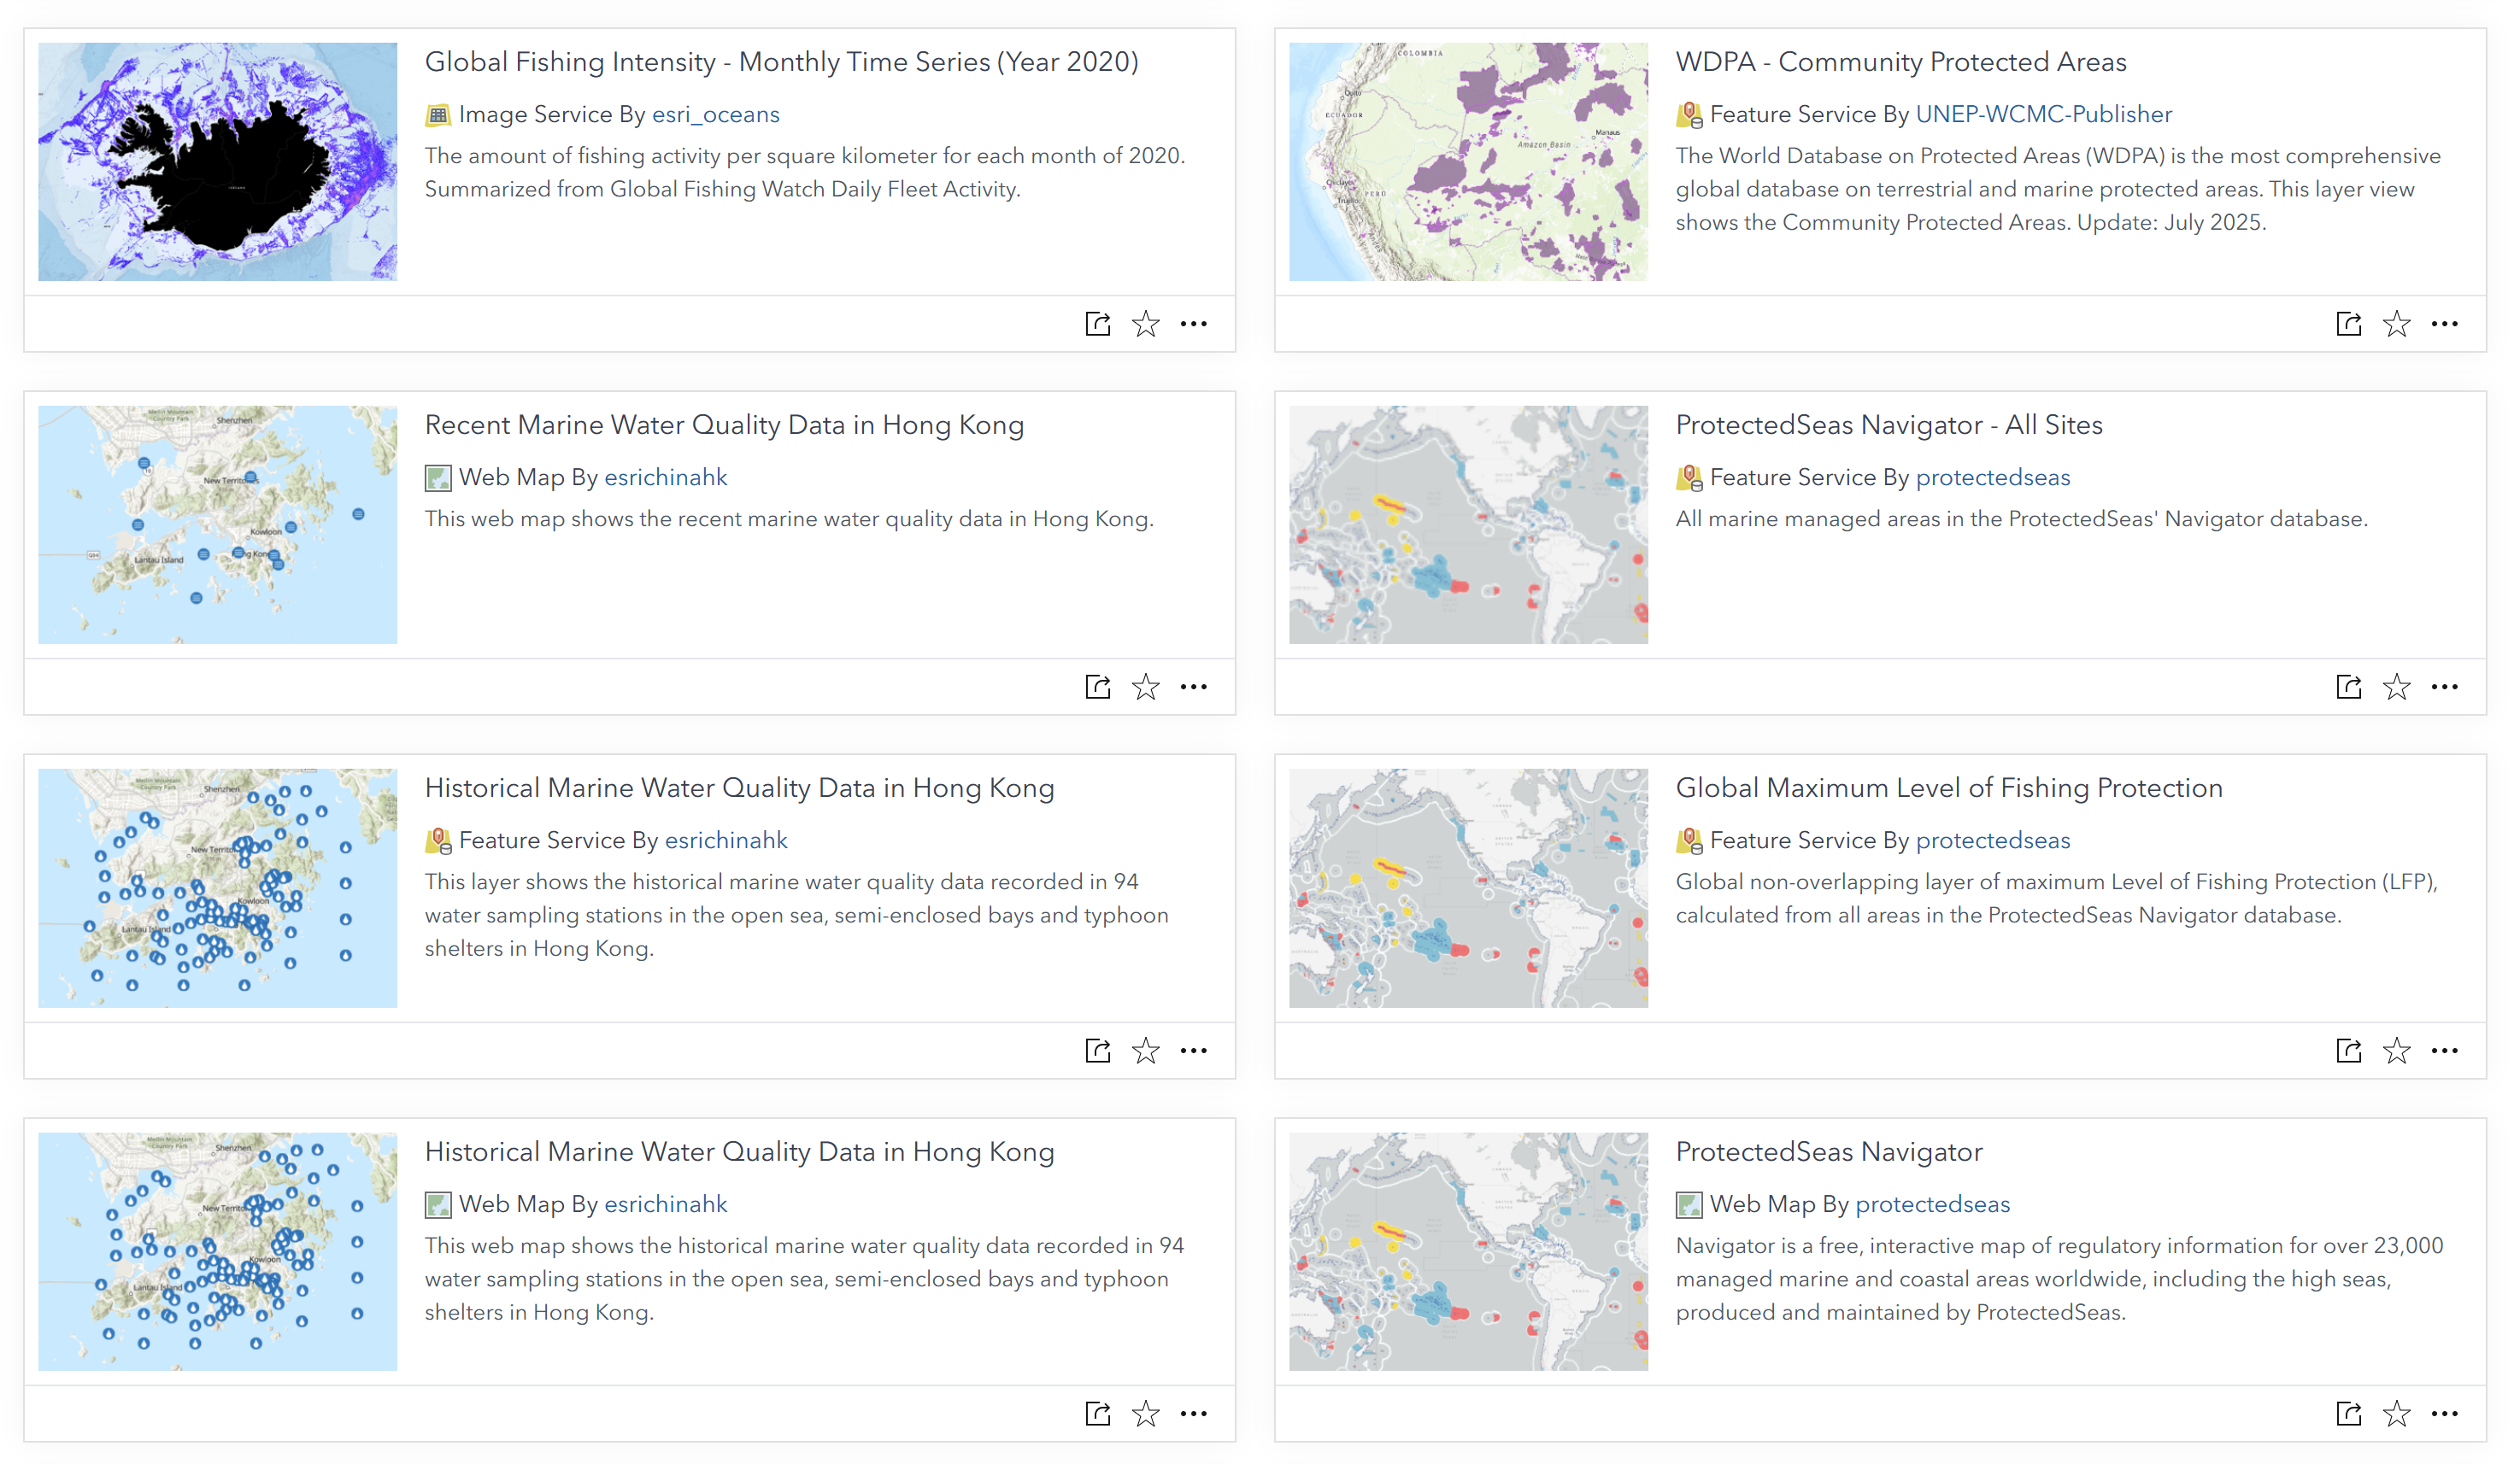Open the Historical Marine Water Quality web map in viewer
Screen dimensions: 2520x1464
click(1097, 1413)
